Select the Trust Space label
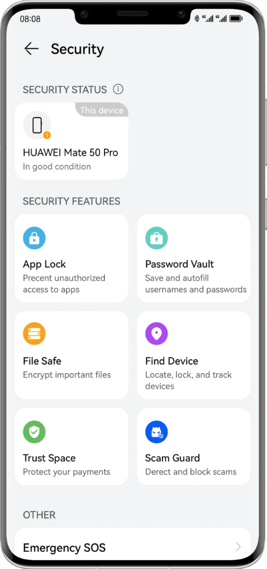The width and height of the screenshot is (267, 569). coord(49,458)
